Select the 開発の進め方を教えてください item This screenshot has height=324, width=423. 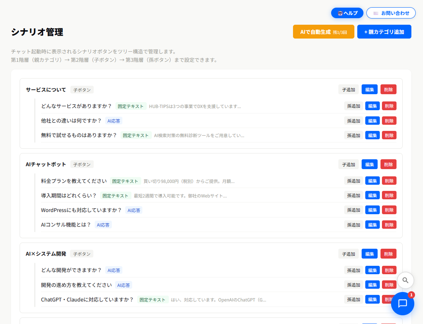coord(76,285)
